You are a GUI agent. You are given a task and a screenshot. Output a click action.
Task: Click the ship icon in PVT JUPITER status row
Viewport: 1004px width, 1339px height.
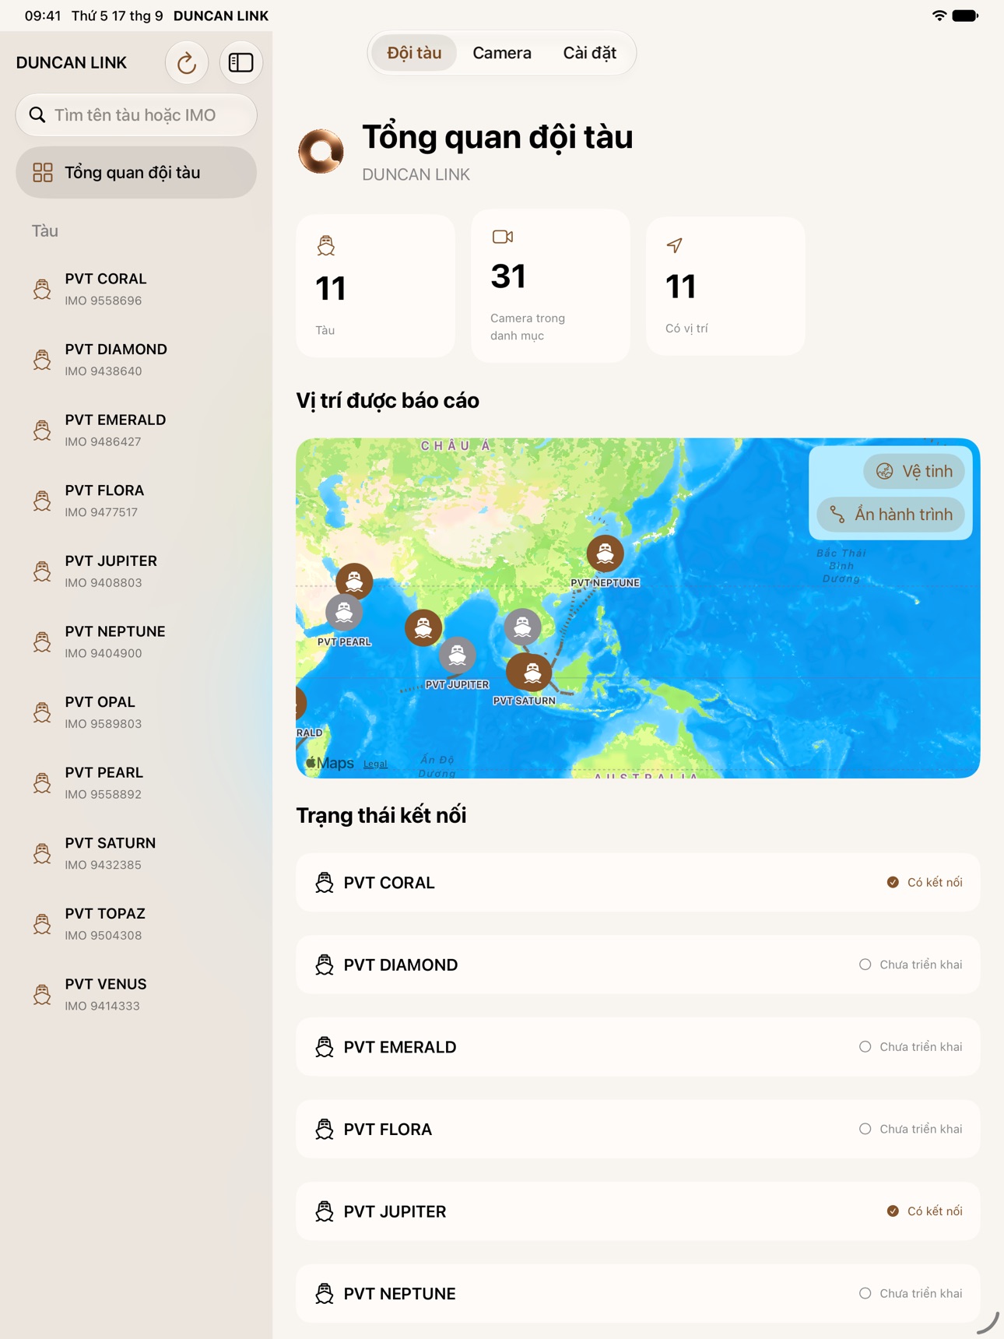[x=325, y=1211]
